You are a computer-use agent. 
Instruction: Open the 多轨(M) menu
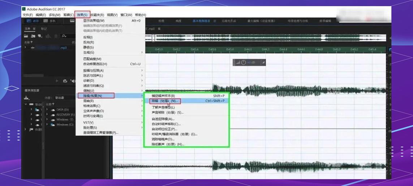tap(55, 15)
